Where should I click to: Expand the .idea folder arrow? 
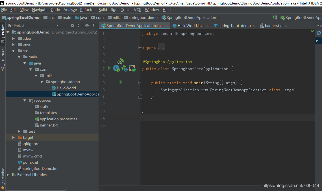(13, 39)
